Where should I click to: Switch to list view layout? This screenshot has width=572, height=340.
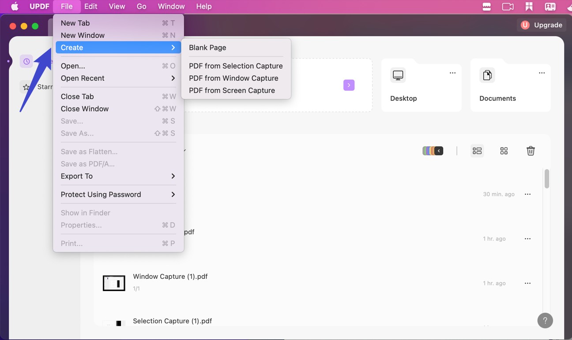[x=477, y=151]
